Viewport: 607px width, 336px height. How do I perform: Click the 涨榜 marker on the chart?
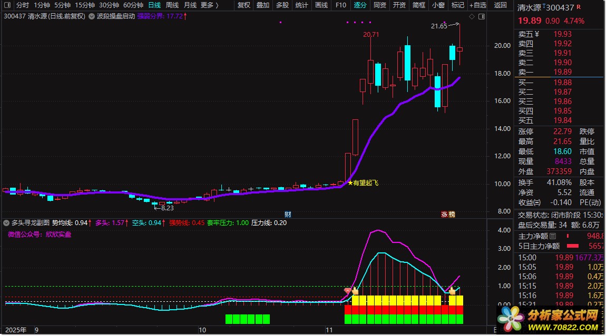[x=448, y=215]
